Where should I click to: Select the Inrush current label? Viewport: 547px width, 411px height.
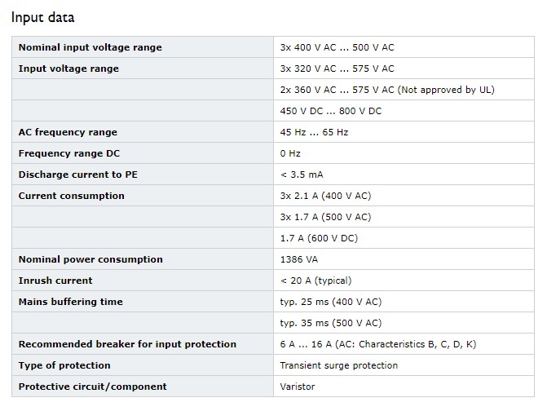tap(55, 281)
